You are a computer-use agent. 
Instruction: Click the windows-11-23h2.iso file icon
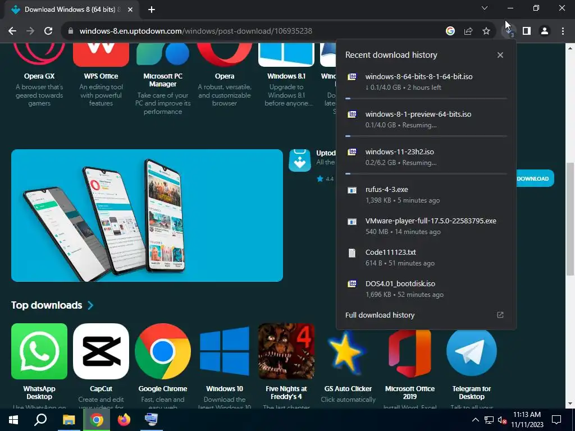[352, 152]
